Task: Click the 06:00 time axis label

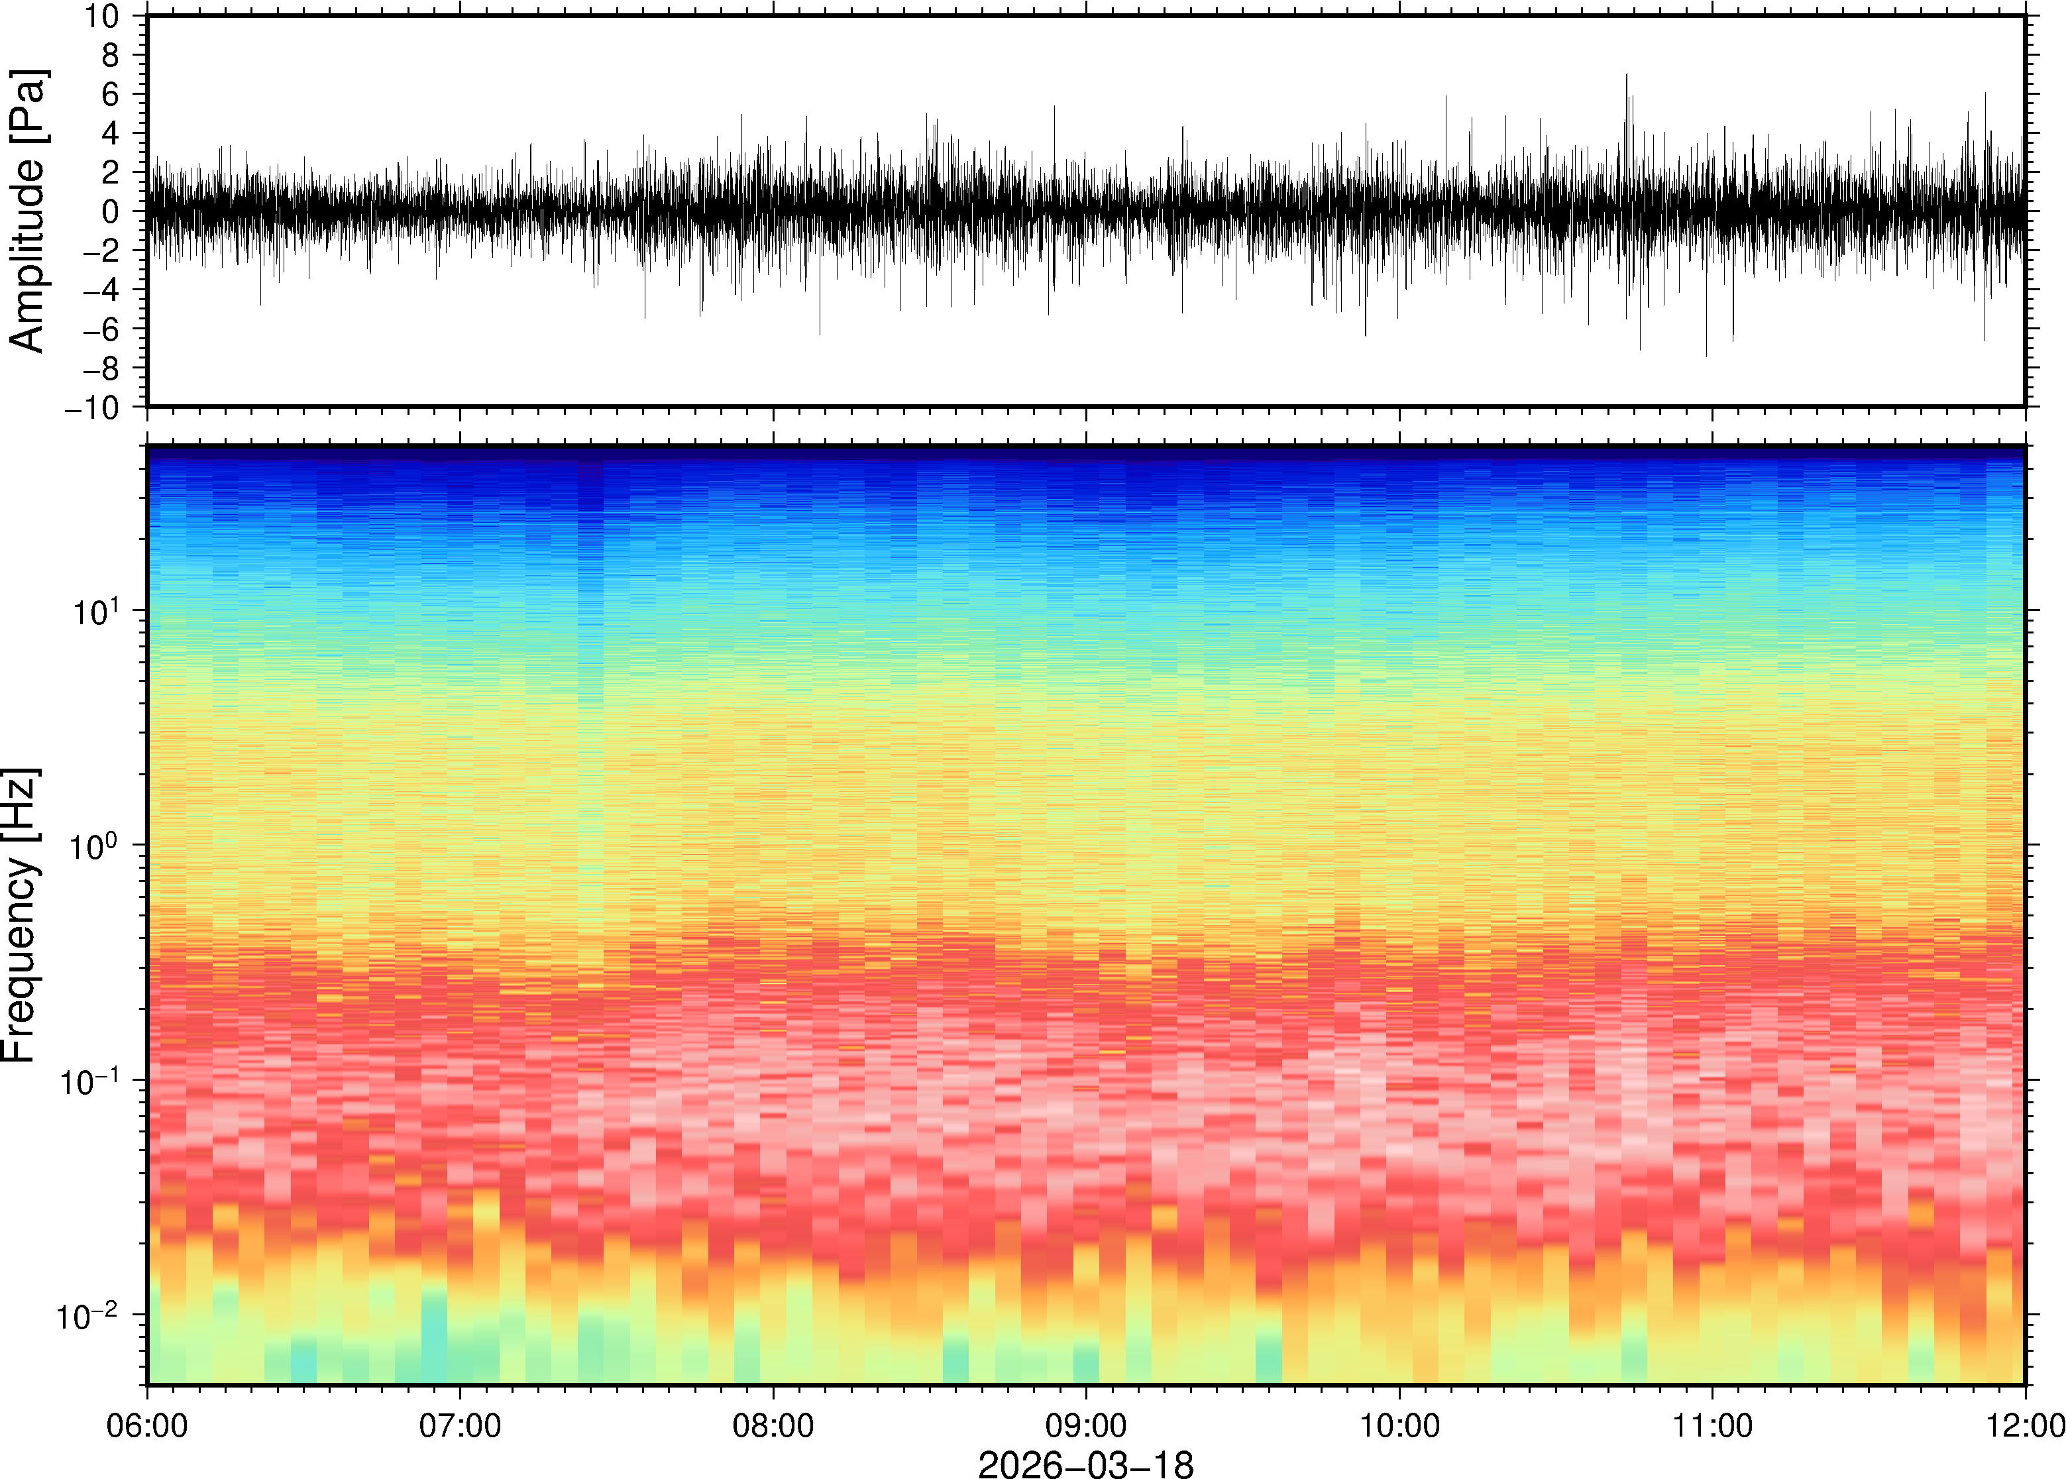Action: pyautogui.click(x=146, y=1425)
